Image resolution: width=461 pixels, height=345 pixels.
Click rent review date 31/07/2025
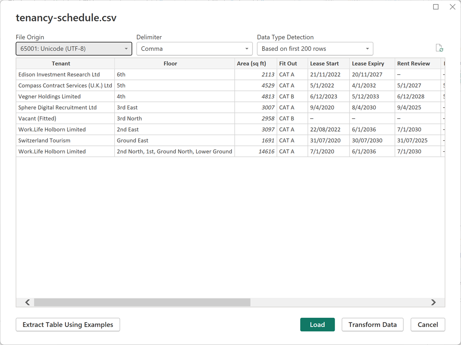coord(418,140)
